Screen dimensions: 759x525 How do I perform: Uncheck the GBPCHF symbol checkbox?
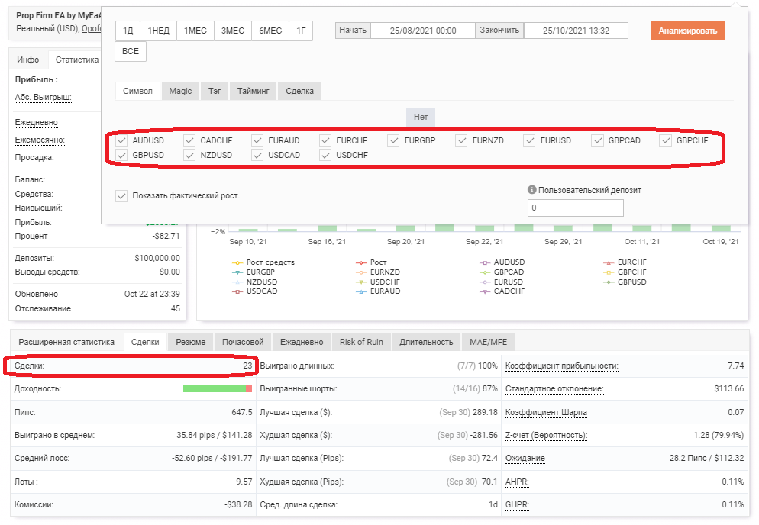[x=666, y=141]
